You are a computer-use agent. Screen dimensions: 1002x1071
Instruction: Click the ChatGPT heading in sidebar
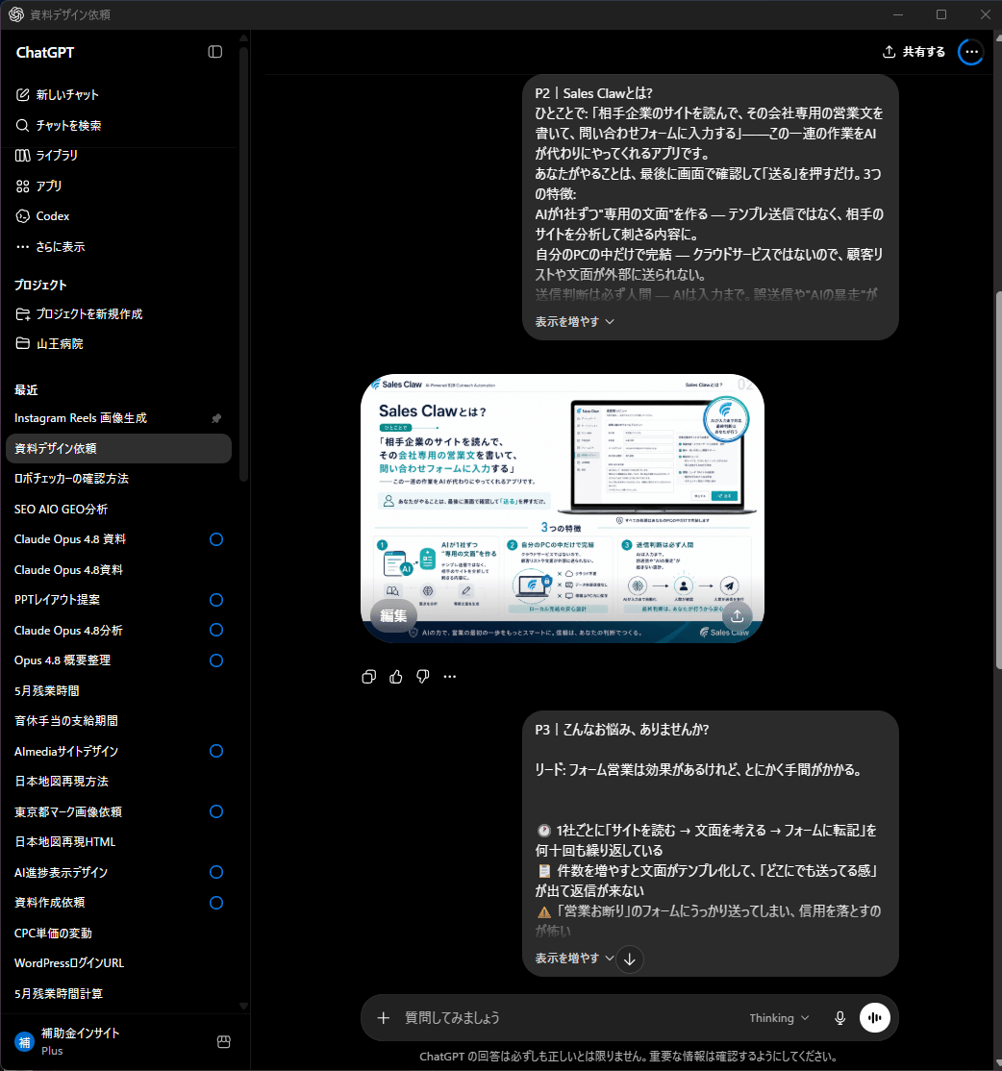coord(44,53)
